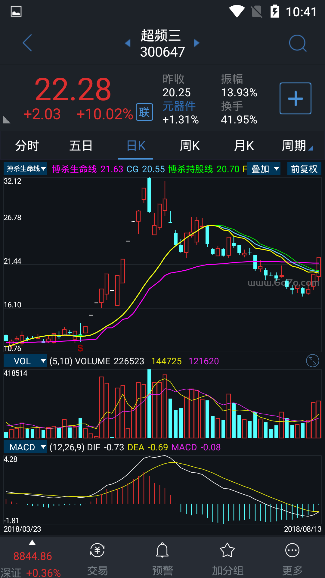Screen dimensions: 325x578
Task: Tap the stock name 超频三
Action: tap(161, 36)
